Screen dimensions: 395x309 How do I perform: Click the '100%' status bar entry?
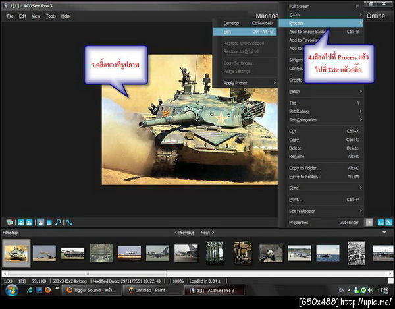pos(178,281)
